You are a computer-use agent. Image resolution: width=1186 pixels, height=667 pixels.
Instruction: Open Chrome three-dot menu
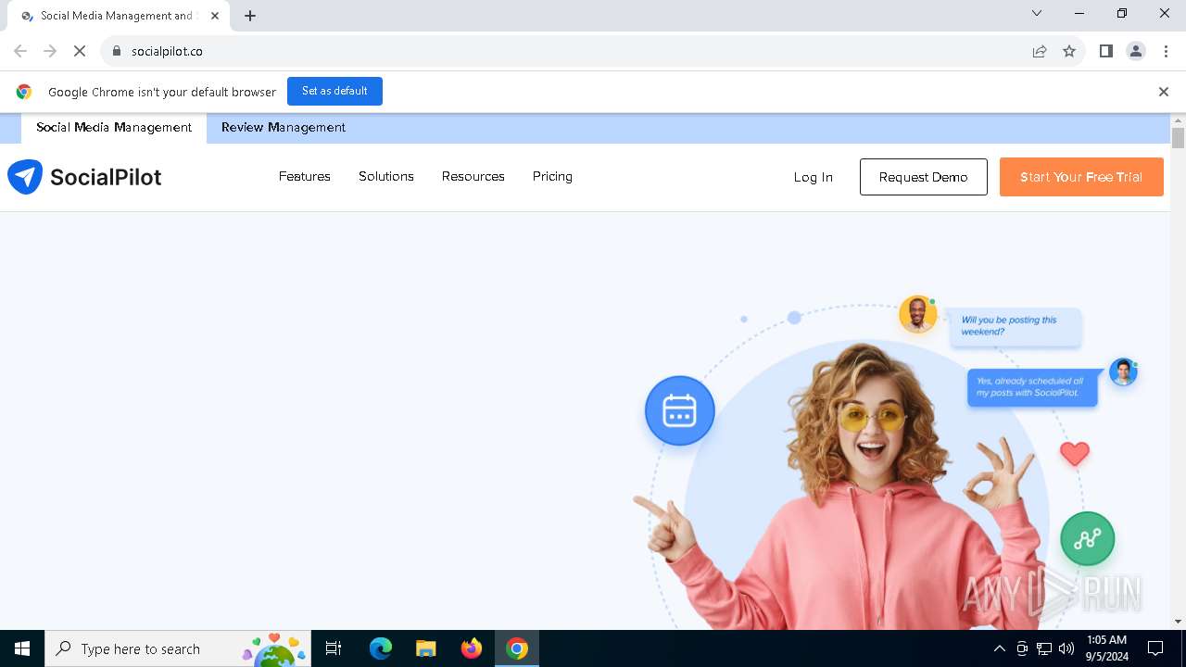pyautogui.click(x=1166, y=51)
